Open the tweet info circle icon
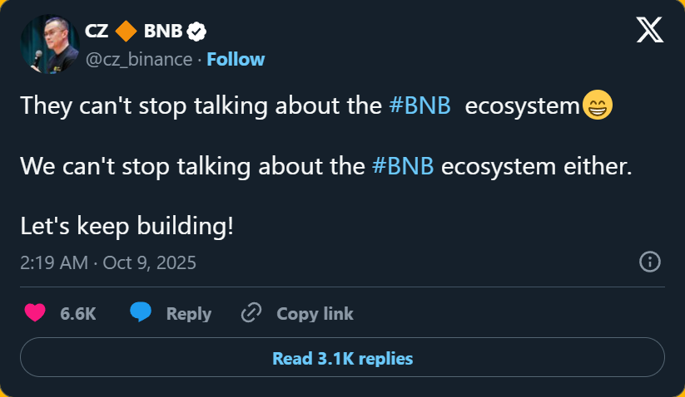Viewport: 685px width, 397px height. (649, 262)
